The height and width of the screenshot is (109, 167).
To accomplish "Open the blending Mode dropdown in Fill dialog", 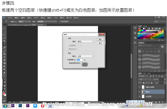I will 85,56.
